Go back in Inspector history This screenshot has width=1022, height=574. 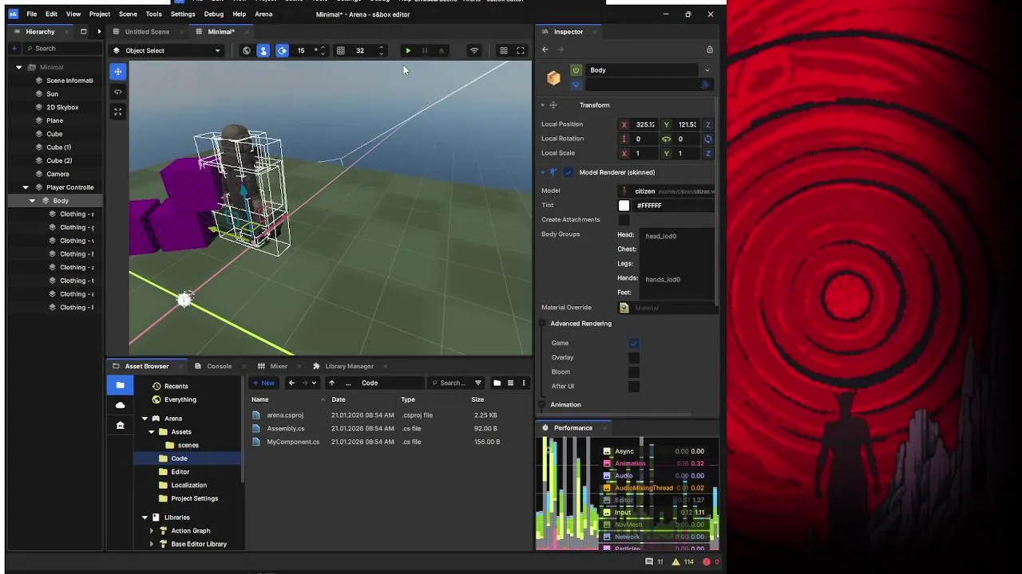545,49
